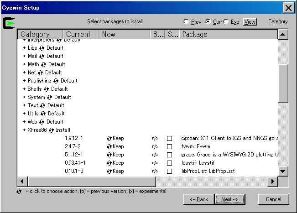Click the S... column header
This screenshot has width=297, height=213.
(x=172, y=34)
